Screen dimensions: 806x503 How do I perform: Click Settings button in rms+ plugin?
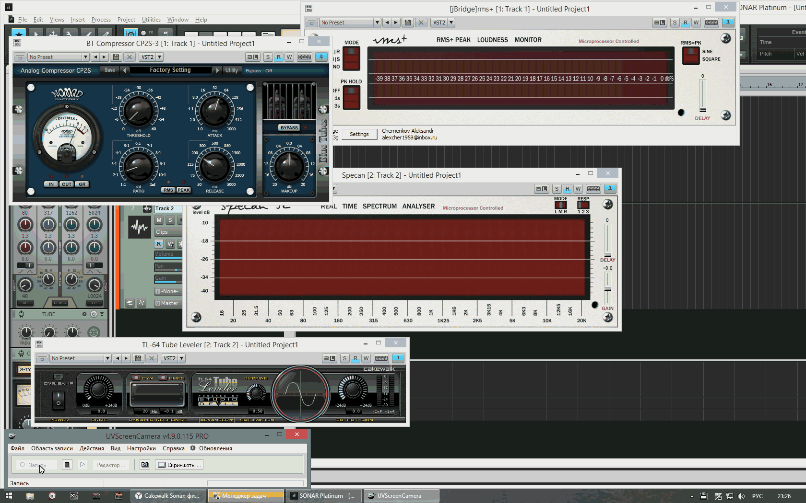(359, 134)
